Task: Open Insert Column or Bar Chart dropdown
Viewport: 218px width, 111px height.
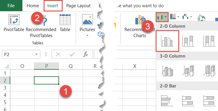Action: coord(162,17)
